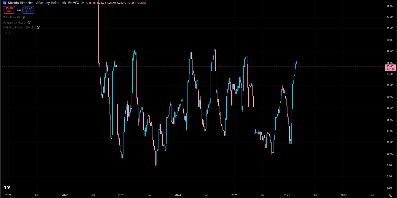Click the Jul label just after 2027
This screenshot has width=397, height=198.
pos(372,195)
